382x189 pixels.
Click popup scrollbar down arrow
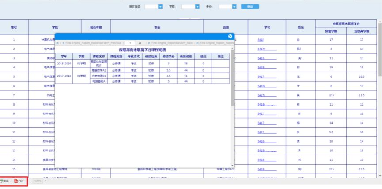pos(232,166)
